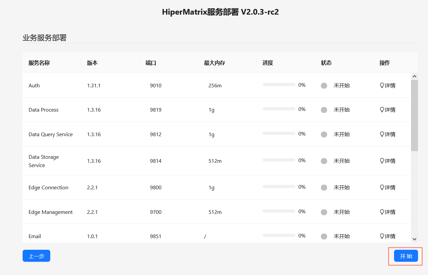The image size is (428, 275).
Task: Click the Auth progress bar
Action: point(279,85)
